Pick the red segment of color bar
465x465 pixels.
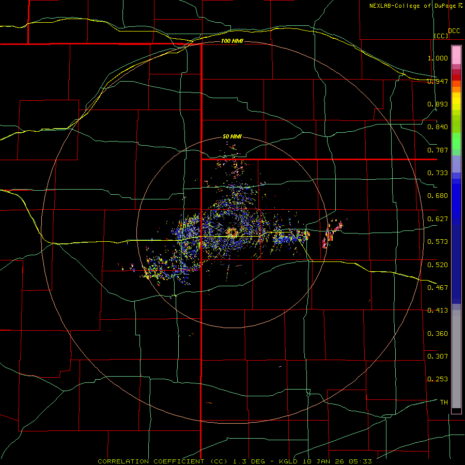pos(456,78)
